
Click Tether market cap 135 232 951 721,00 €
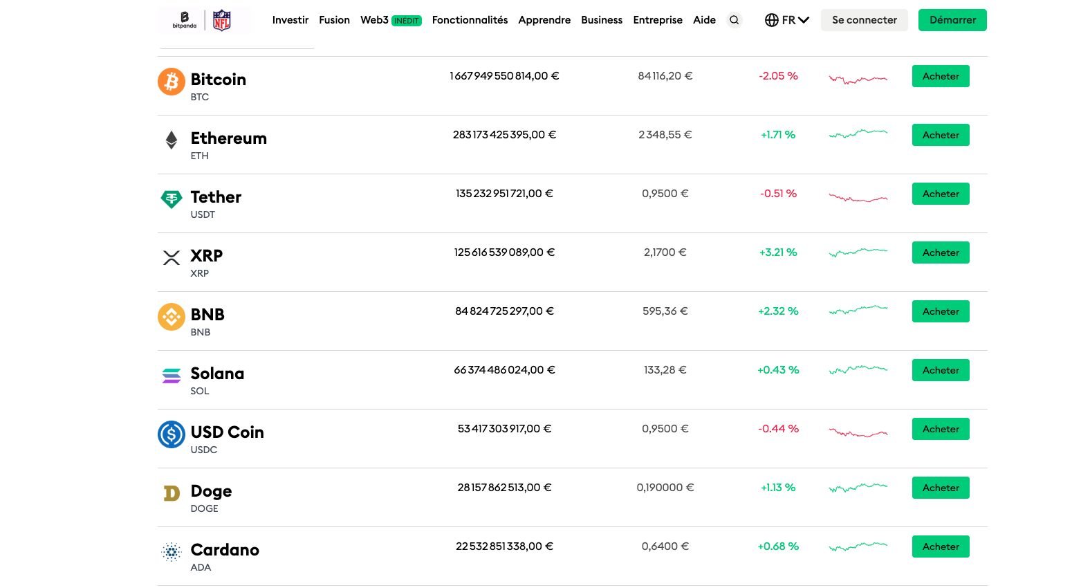(x=504, y=194)
